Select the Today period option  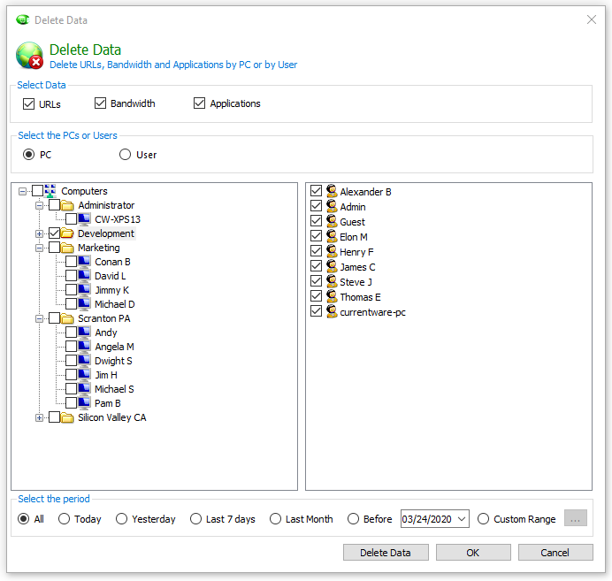tap(64, 519)
